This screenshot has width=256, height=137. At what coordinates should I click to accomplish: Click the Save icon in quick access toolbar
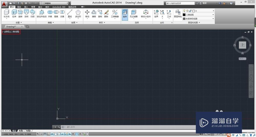[x=18, y=3]
